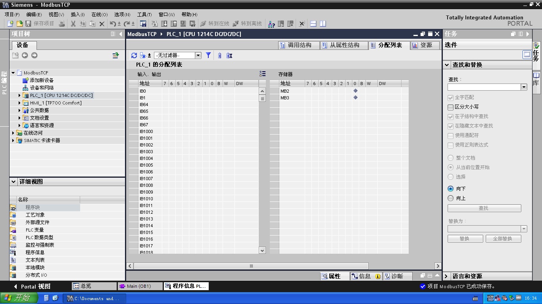Click the 查找 search text field
The width and height of the screenshot is (542, 304).
[484, 87]
